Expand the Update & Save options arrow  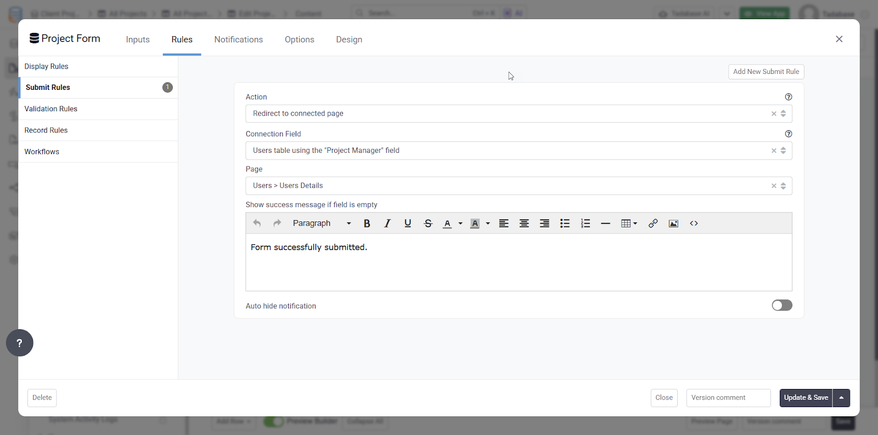841,398
